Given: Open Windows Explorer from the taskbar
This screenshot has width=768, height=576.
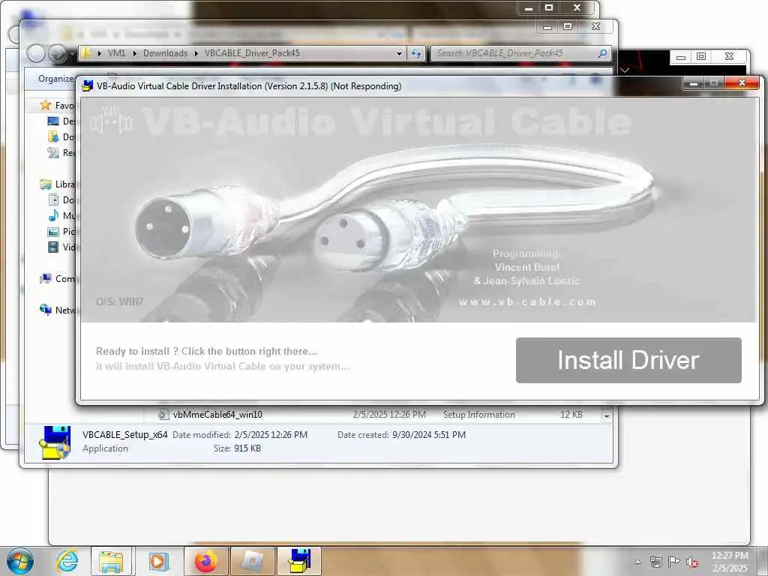Looking at the screenshot, I should (x=112, y=561).
